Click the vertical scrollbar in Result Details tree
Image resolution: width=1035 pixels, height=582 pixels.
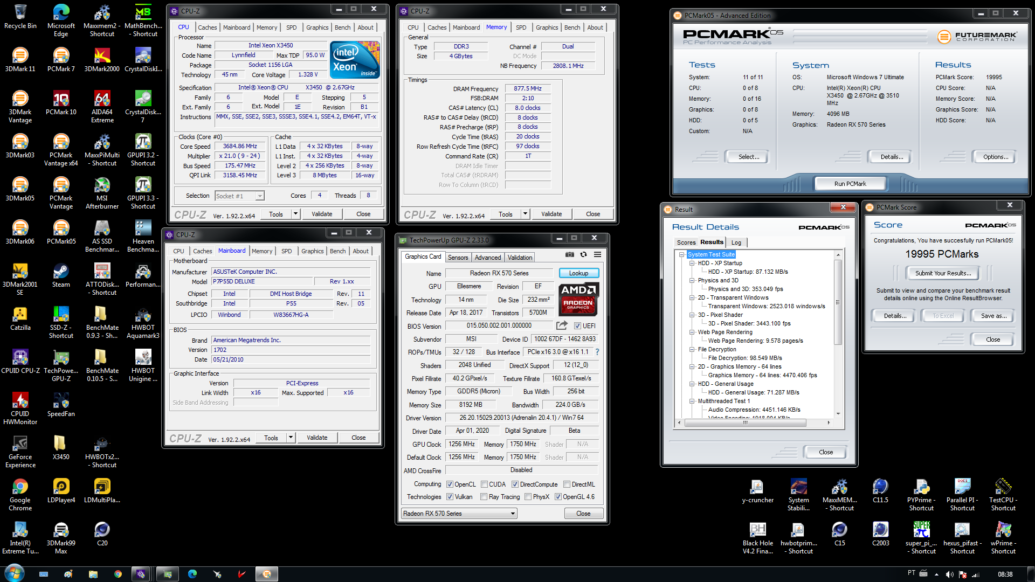838,302
